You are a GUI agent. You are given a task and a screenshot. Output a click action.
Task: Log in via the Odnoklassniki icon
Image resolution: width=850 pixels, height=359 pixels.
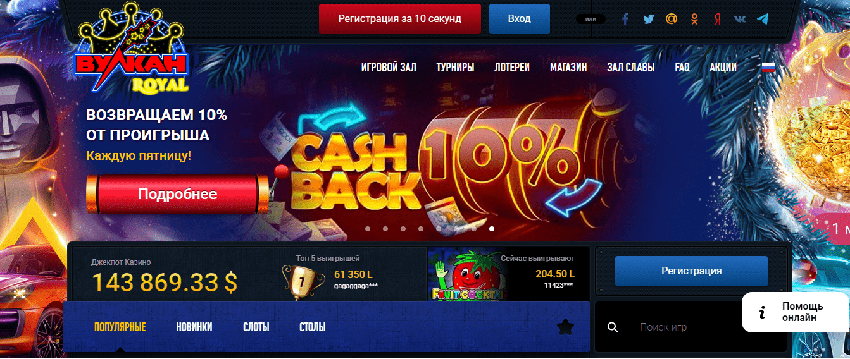[694, 19]
